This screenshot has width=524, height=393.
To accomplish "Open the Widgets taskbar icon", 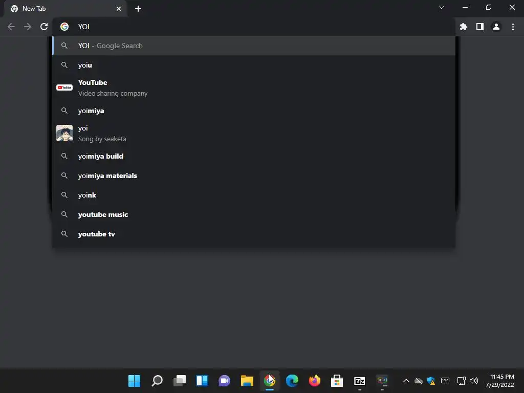I will click(x=202, y=381).
